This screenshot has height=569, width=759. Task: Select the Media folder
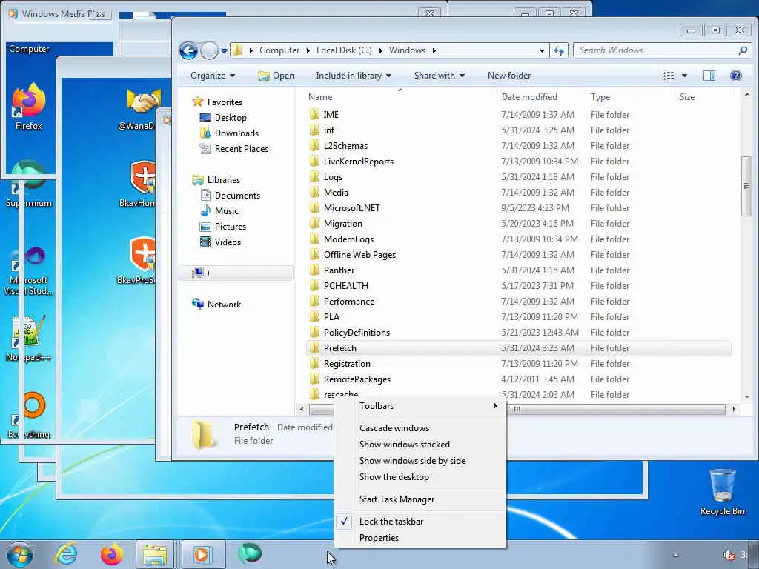click(x=336, y=193)
